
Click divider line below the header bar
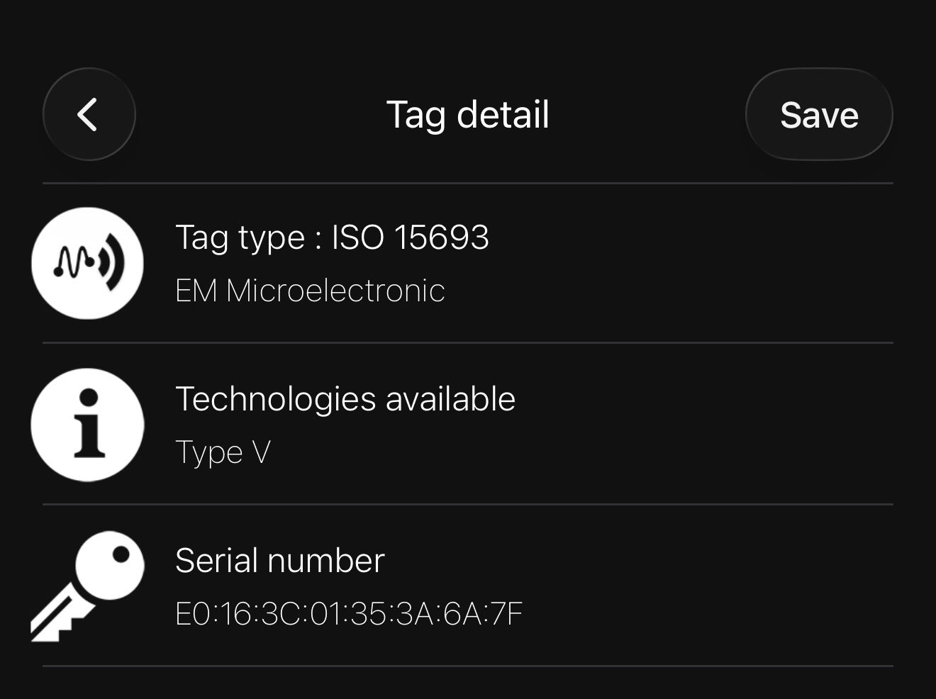click(x=467, y=183)
